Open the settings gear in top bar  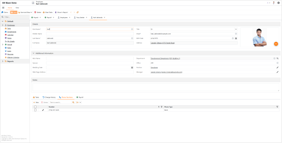point(278,3)
